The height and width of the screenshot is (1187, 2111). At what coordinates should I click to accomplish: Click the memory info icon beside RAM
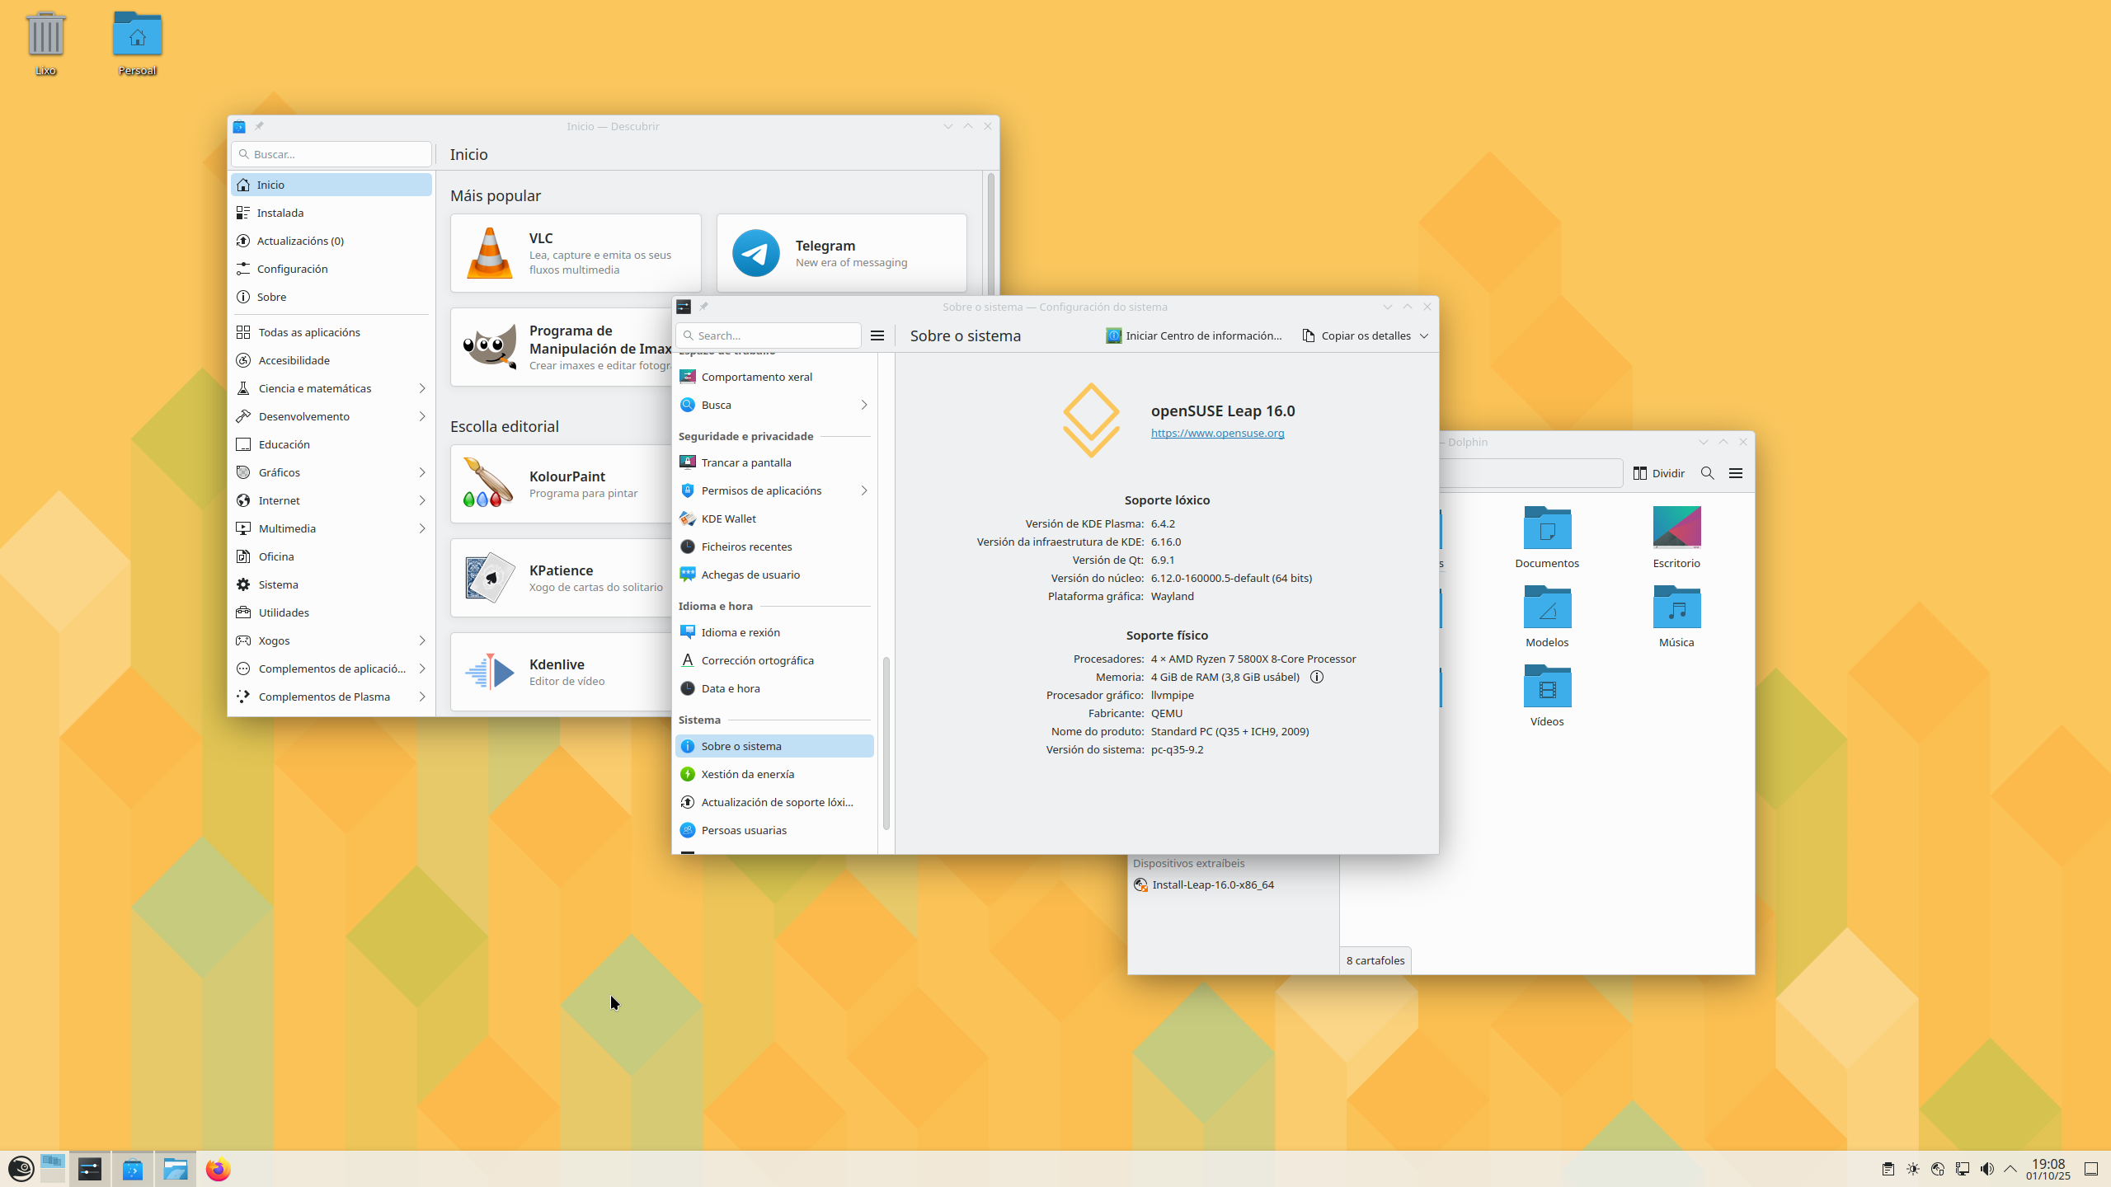pyautogui.click(x=1317, y=677)
